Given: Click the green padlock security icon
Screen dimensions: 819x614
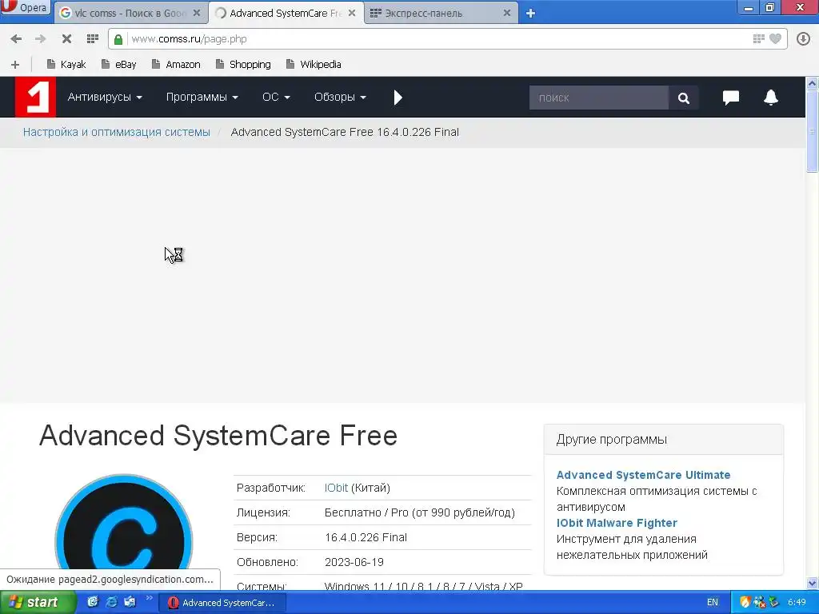Looking at the screenshot, I should 118,39.
